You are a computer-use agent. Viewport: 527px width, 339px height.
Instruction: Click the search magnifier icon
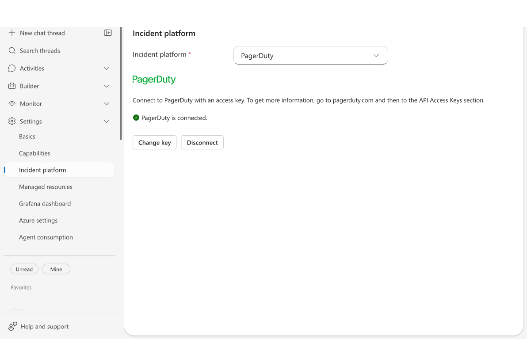(12, 51)
